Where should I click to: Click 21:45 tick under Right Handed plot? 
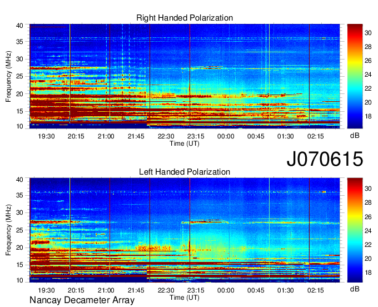pyautogui.click(x=136, y=136)
